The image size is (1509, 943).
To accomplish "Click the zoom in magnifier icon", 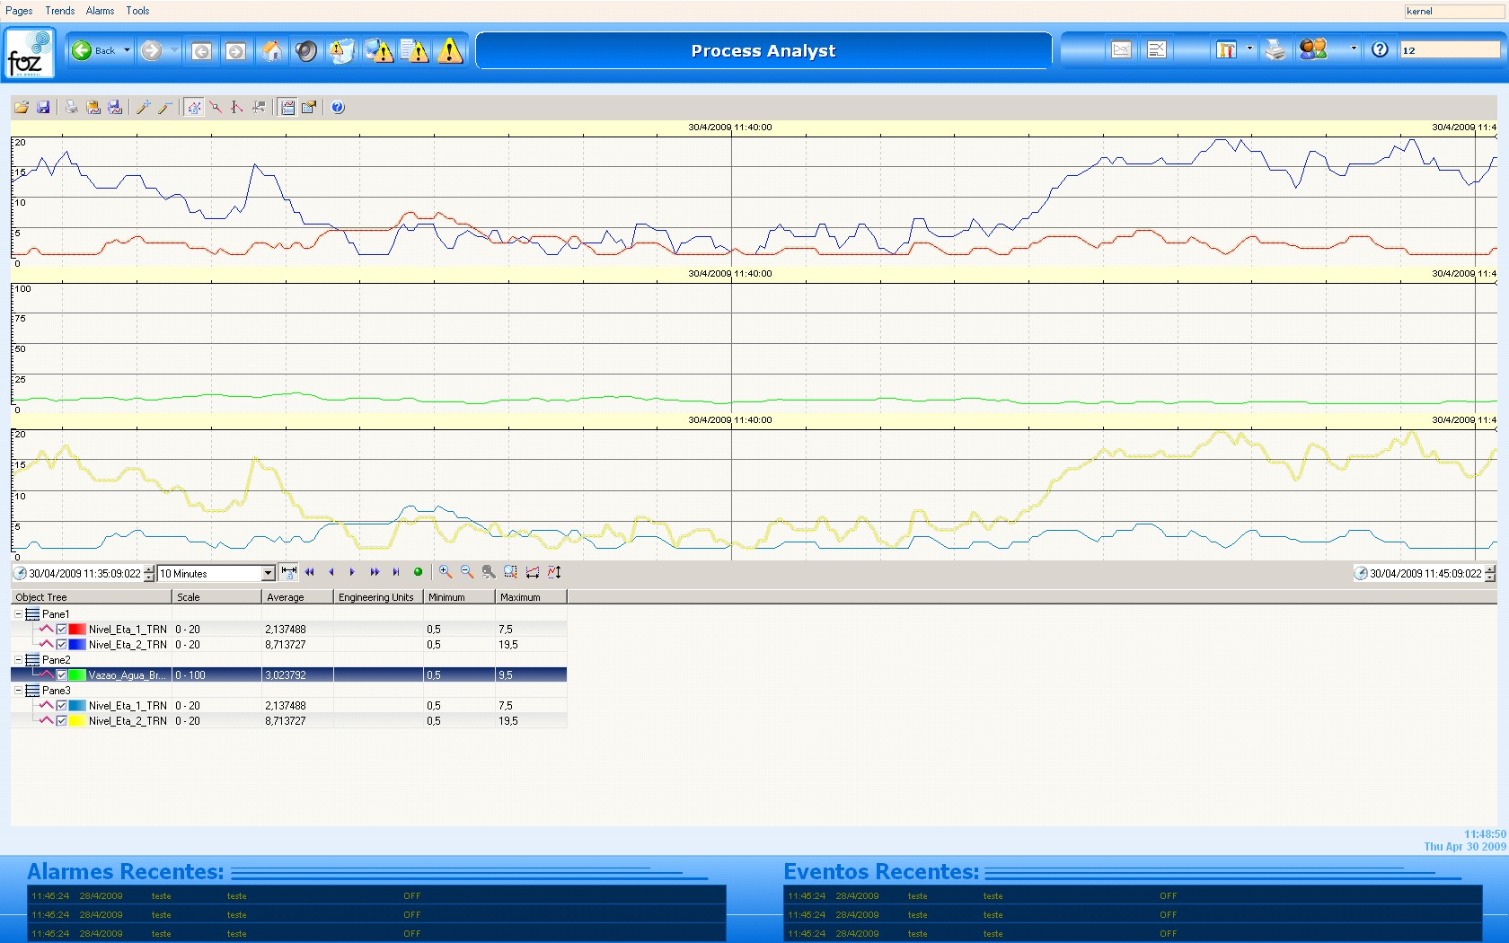I will [446, 572].
